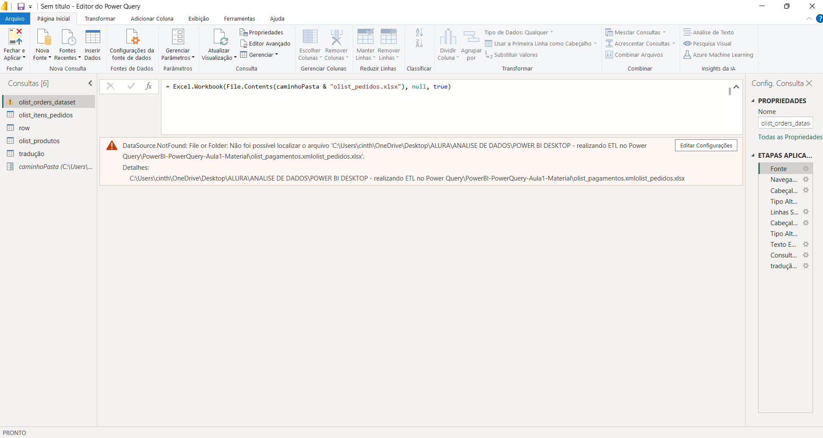Collapse the PROPRIEDADES section
This screenshot has width=823, height=438.
tap(753, 101)
